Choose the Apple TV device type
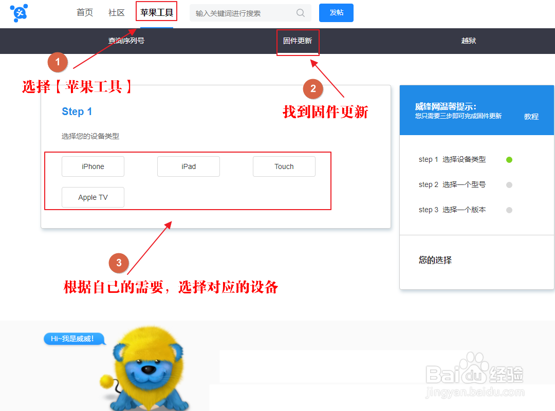555x411 pixels. coord(93,197)
